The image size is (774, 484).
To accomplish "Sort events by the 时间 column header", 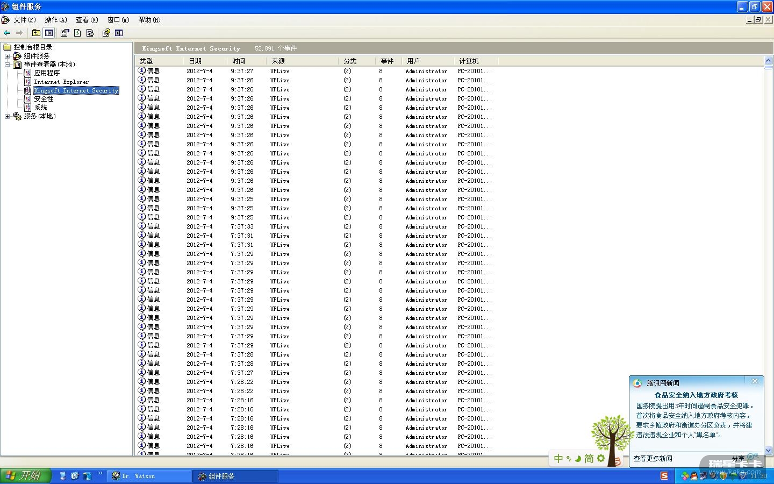I will click(247, 61).
